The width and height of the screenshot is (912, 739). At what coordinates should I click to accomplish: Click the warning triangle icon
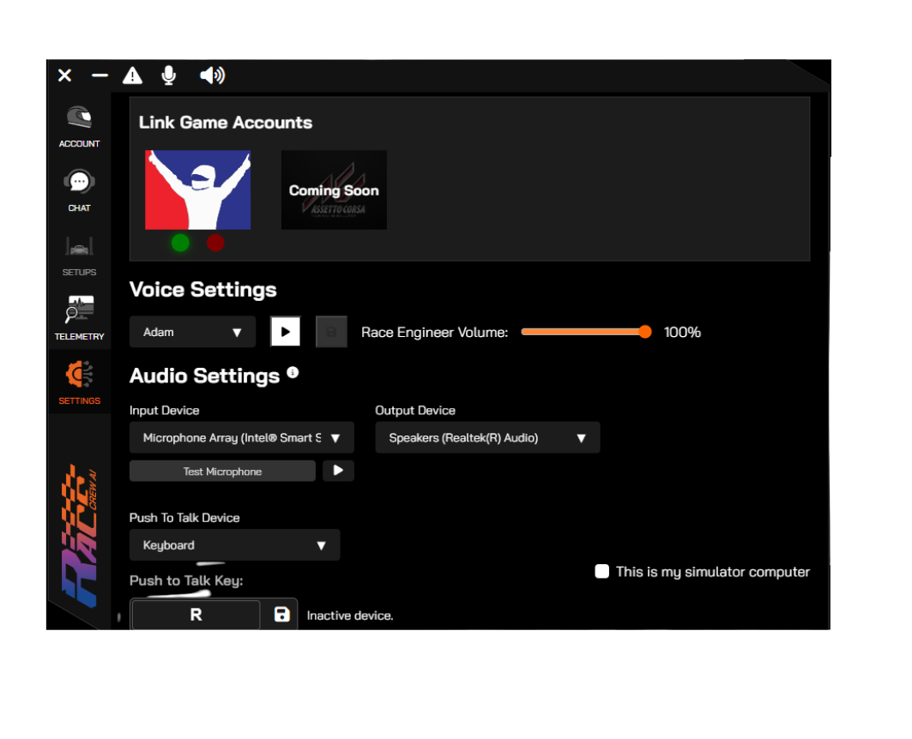click(x=132, y=75)
